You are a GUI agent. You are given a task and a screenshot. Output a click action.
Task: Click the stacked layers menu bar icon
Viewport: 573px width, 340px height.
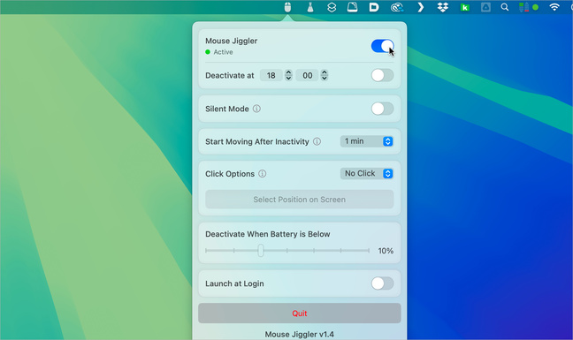[332, 7]
